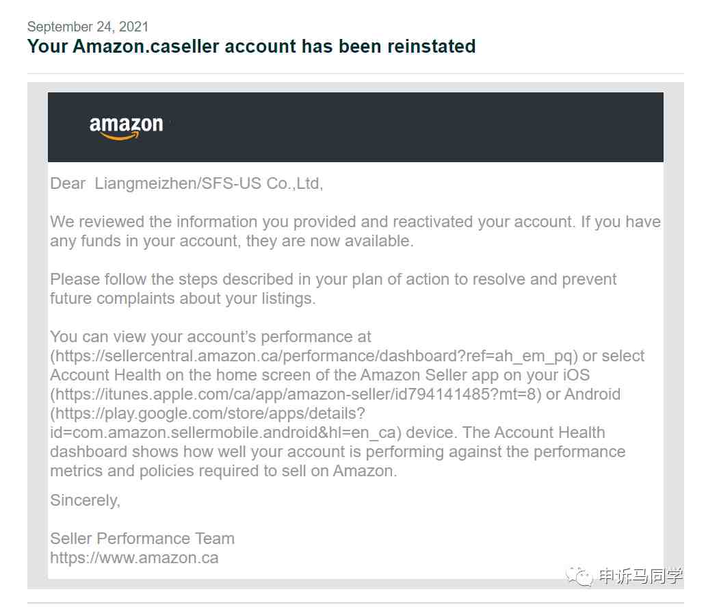Click the Seller Performance Team signature

pos(142,539)
